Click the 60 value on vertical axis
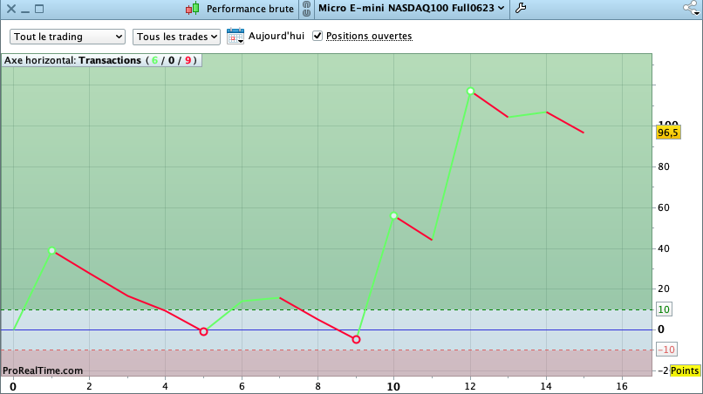The image size is (703, 394). (x=664, y=207)
